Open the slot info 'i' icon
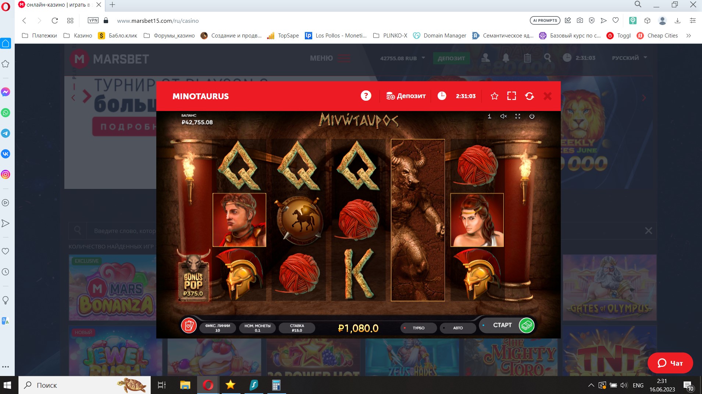 (489, 116)
